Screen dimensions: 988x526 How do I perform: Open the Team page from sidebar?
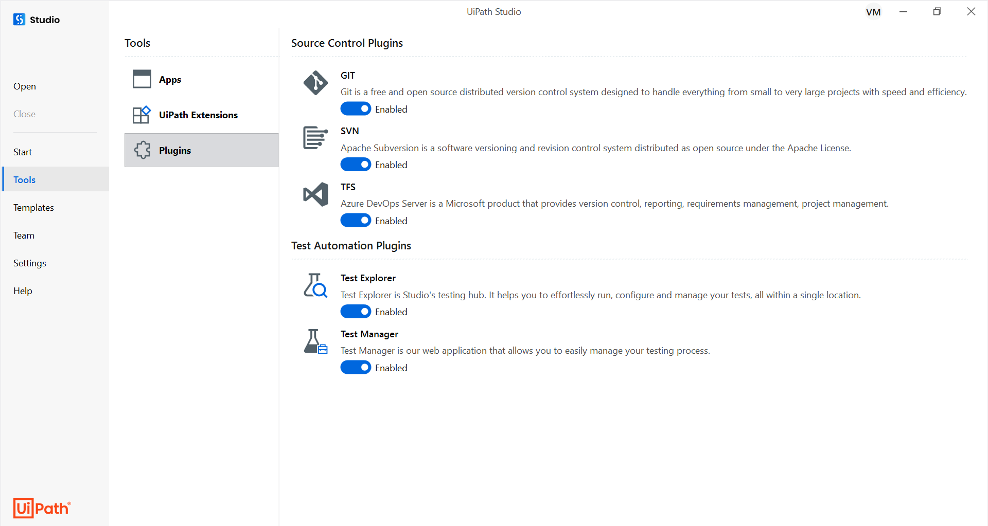click(24, 235)
